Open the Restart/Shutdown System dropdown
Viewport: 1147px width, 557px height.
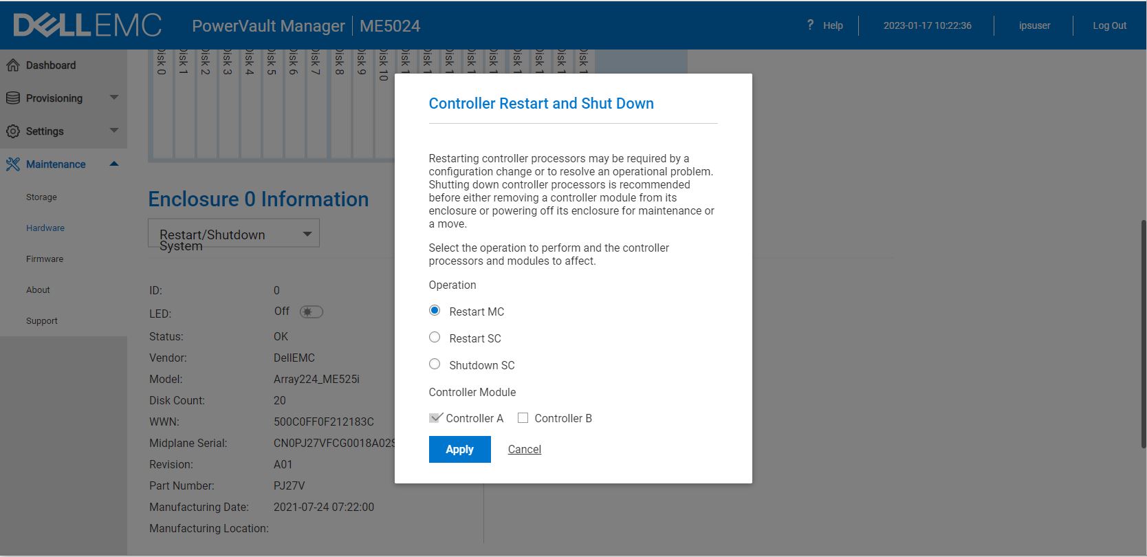(234, 234)
